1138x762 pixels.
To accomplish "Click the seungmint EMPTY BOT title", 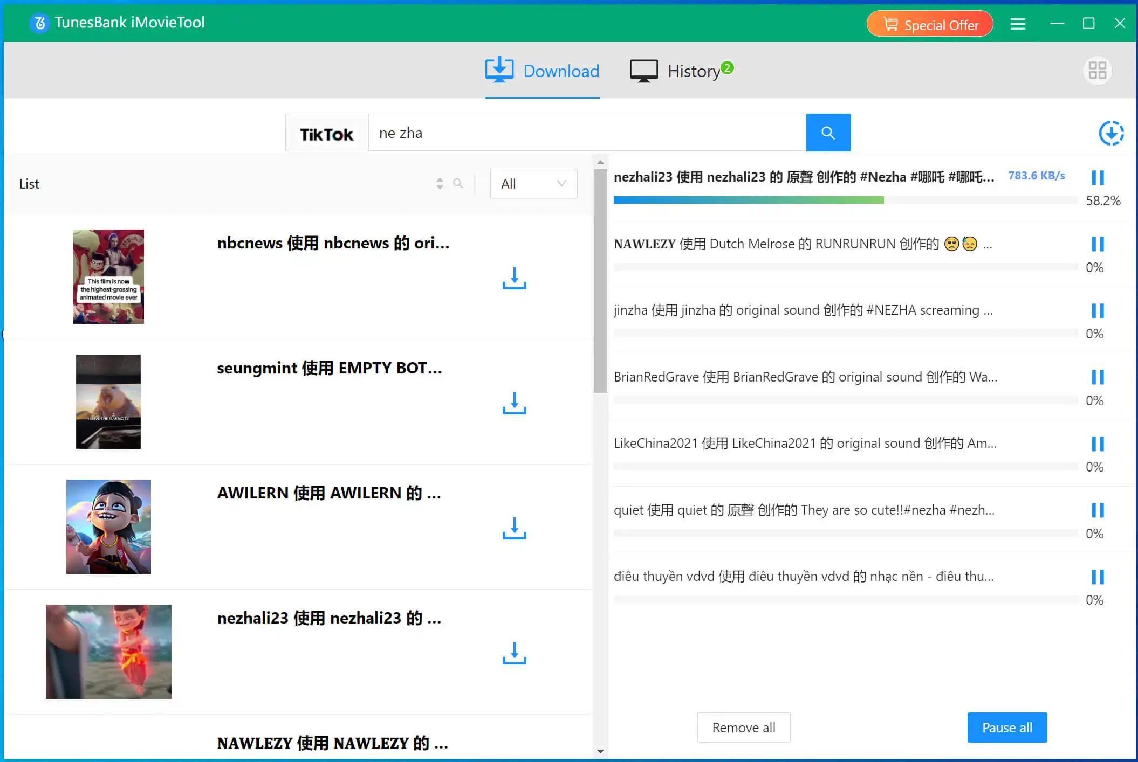I will pos(330,368).
